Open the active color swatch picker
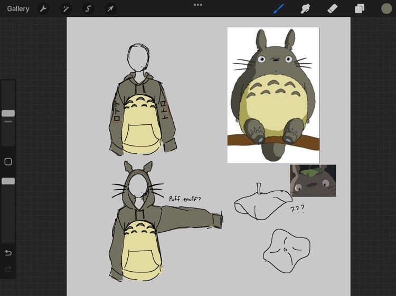Viewport: 396px width, 296px height. (386, 9)
